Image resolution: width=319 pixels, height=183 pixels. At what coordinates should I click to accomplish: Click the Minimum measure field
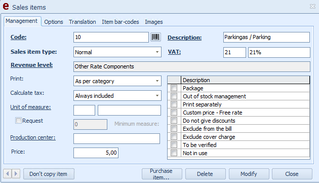point(90,124)
